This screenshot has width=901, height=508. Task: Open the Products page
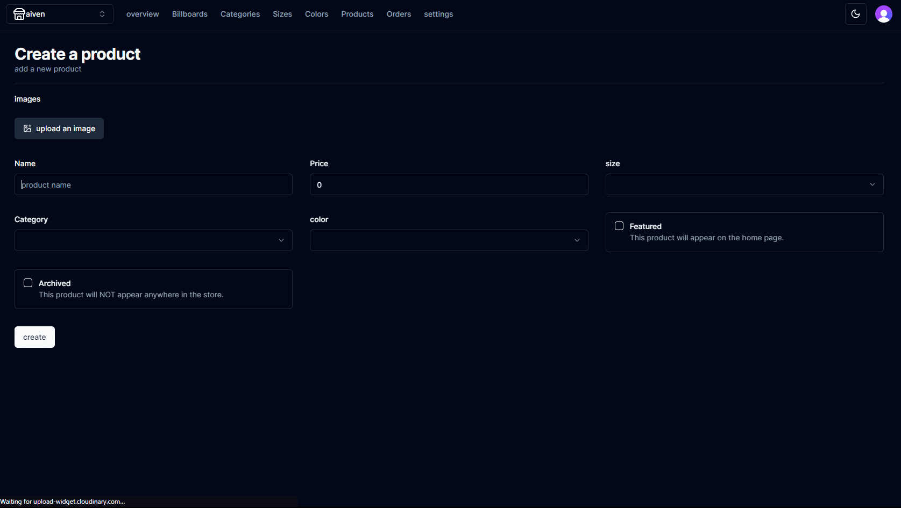(357, 14)
